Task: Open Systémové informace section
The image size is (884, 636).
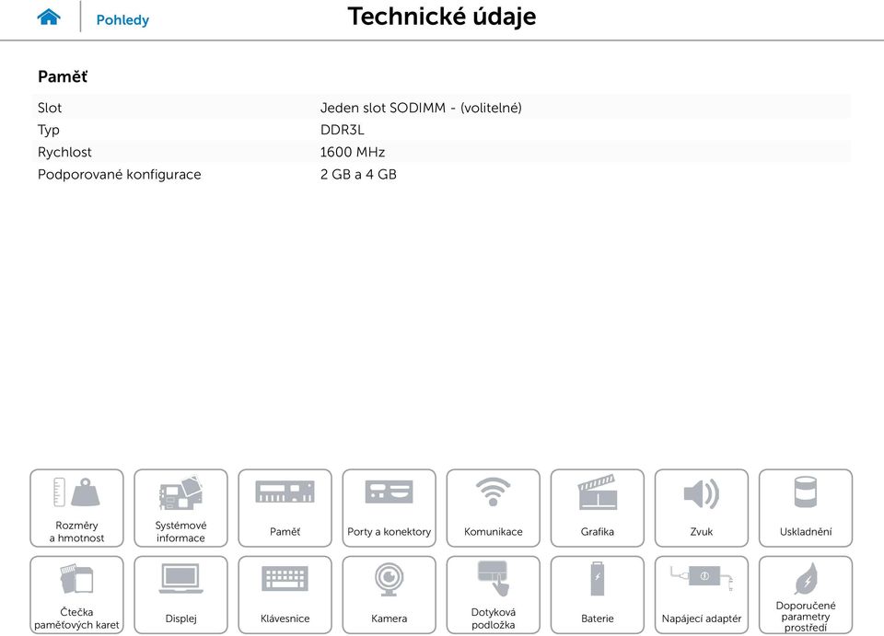Action: click(x=180, y=508)
